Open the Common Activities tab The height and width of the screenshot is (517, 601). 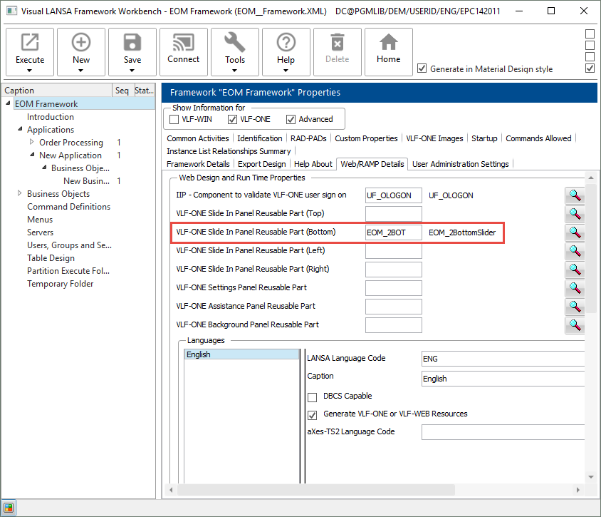point(198,138)
